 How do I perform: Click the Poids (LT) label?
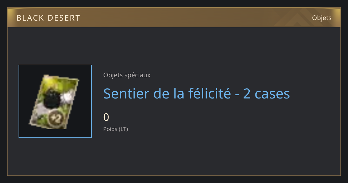click(115, 129)
